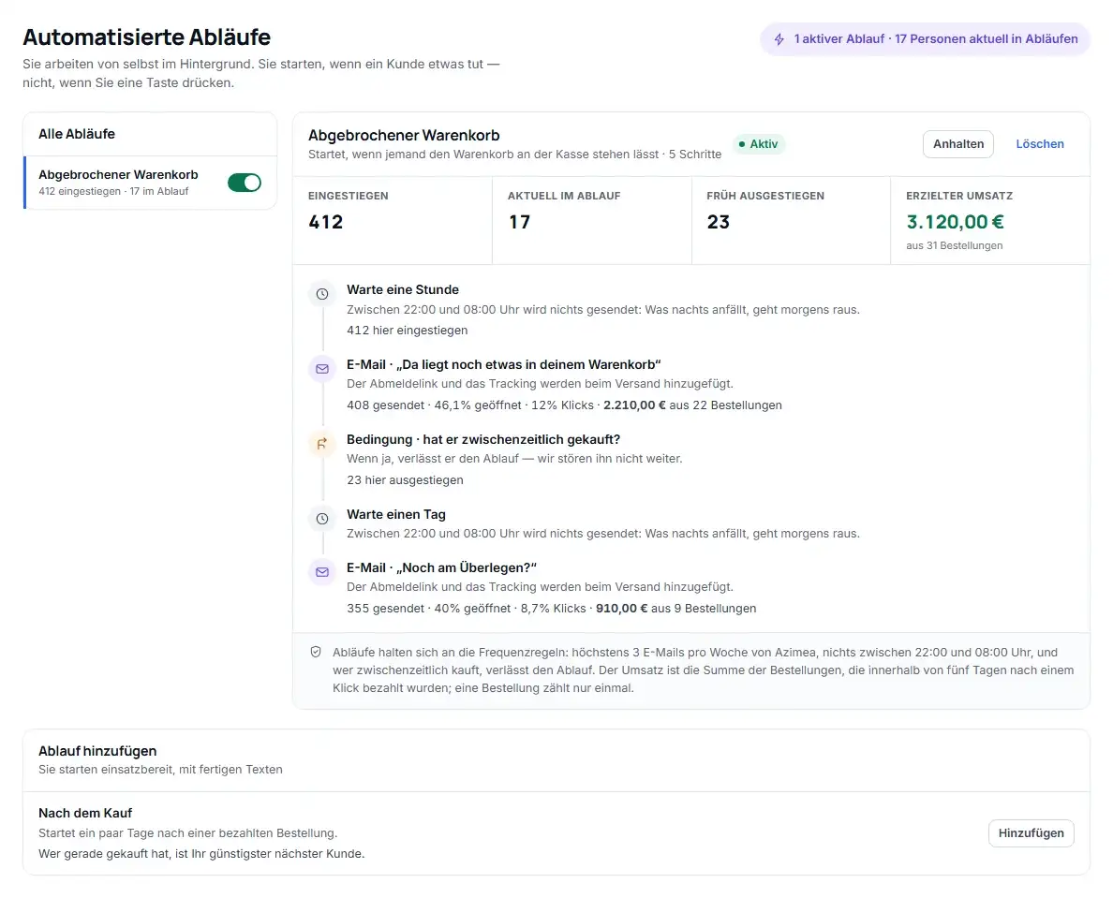Open the Früh ausgestiegen 23 tile
Screen dimensions: 1113x898
[x=792, y=220]
